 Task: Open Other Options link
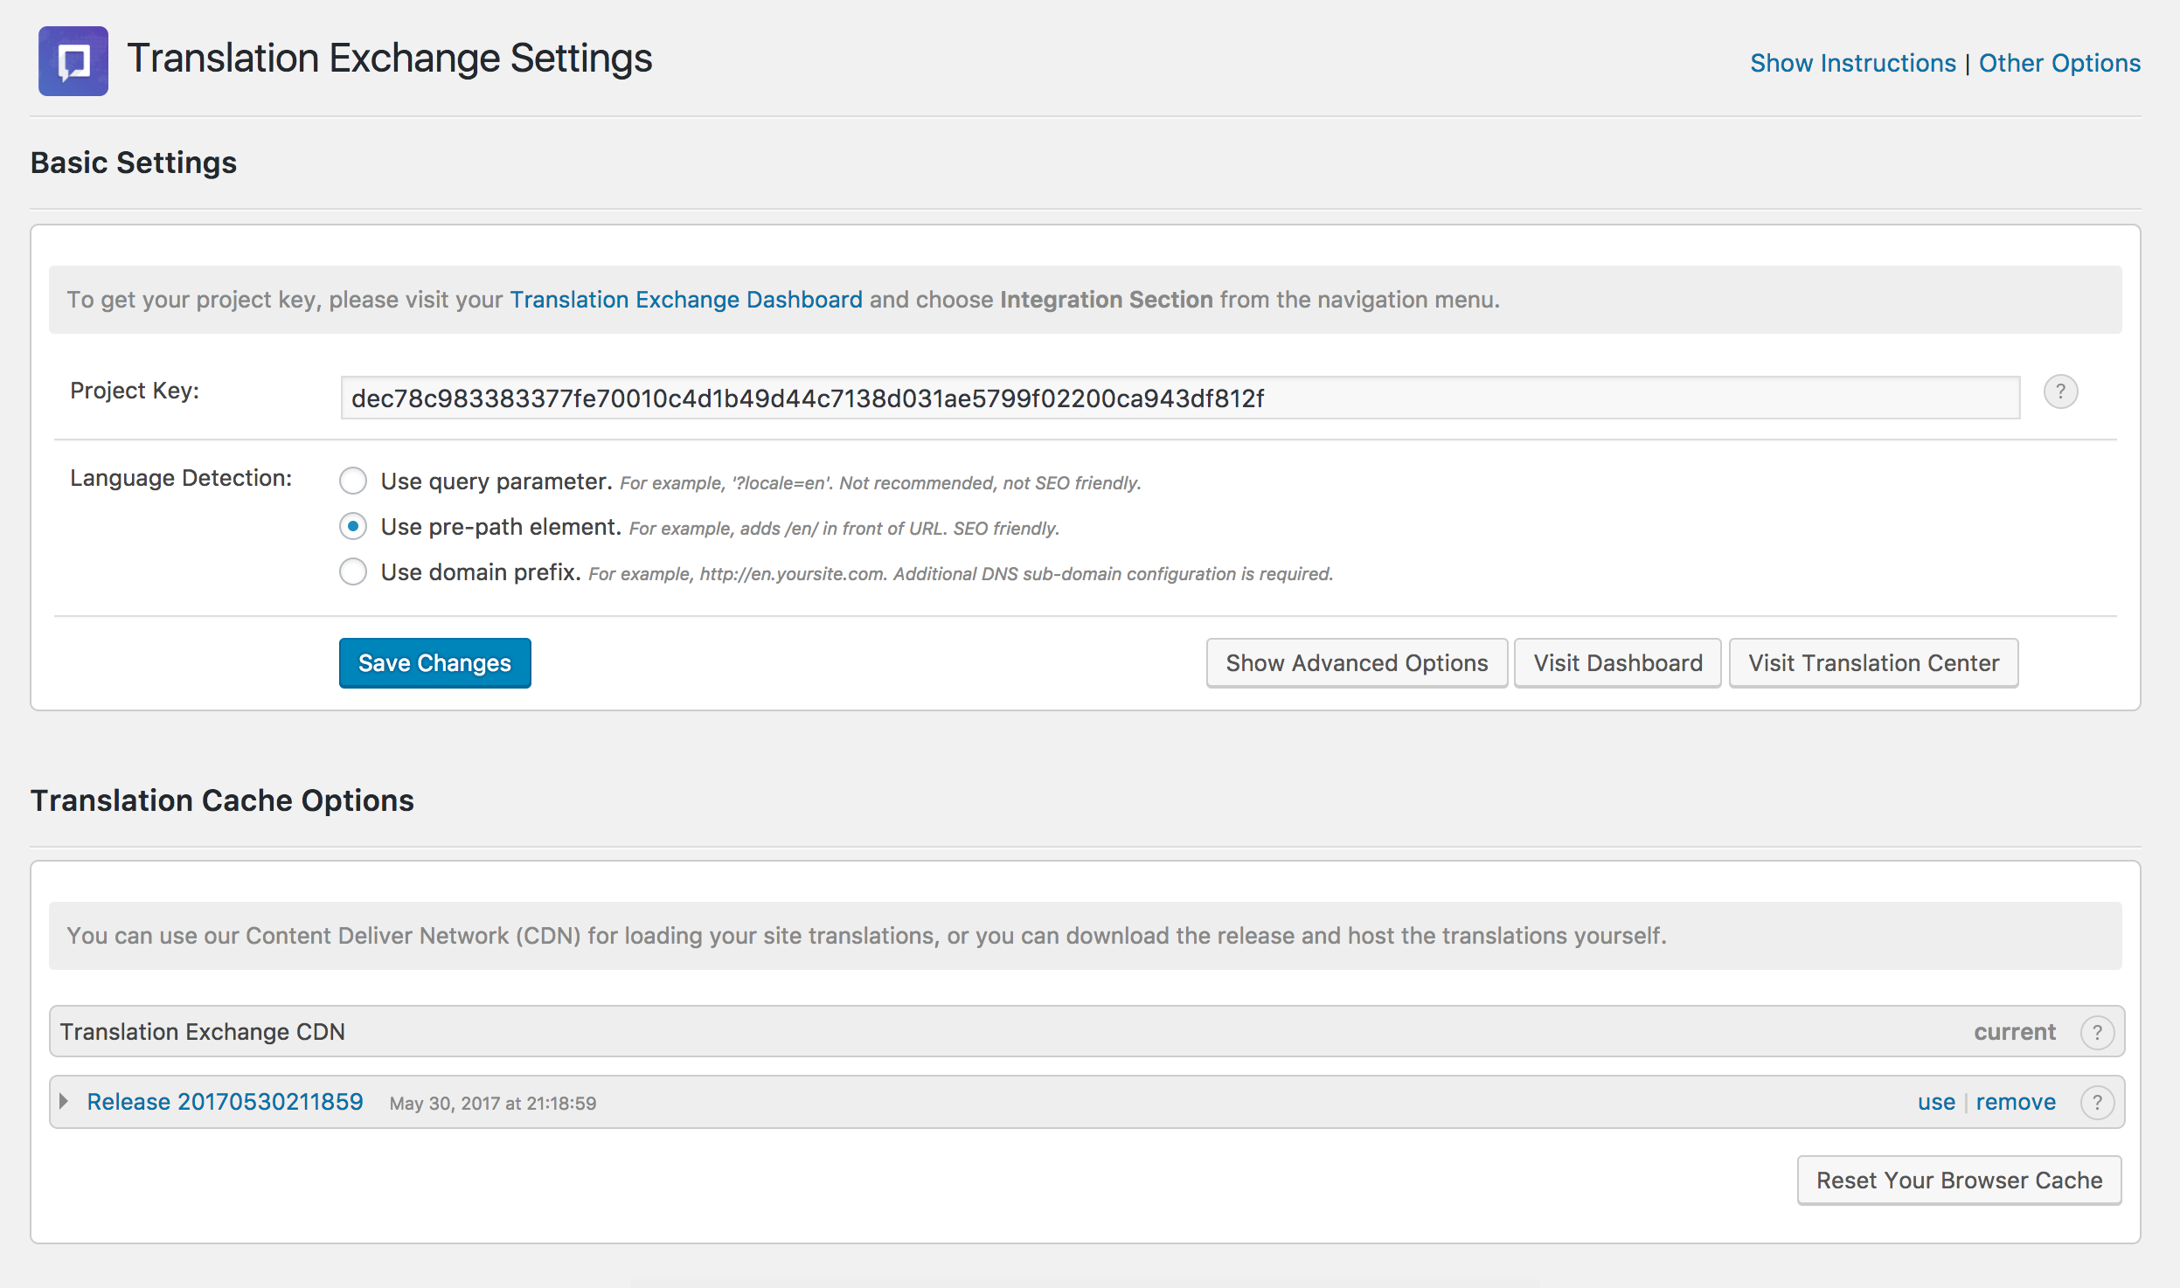2059,63
